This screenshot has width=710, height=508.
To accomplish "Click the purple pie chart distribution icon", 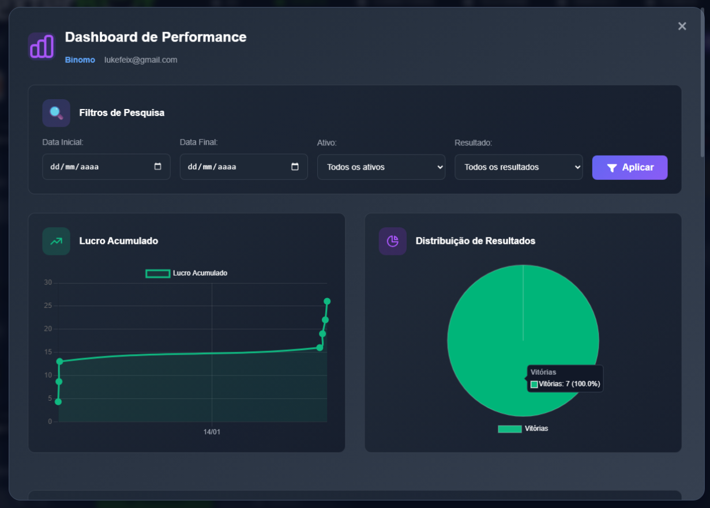I will click(x=392, y=241).
